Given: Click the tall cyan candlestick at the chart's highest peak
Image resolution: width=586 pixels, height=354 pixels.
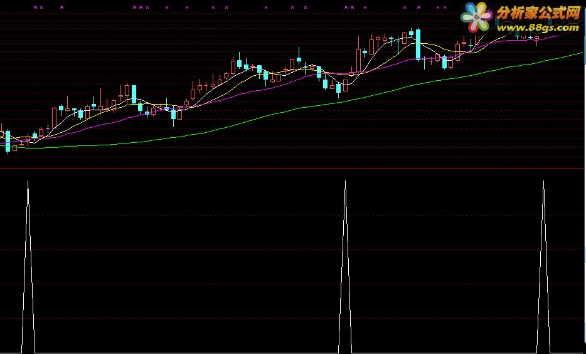Looking at the screenshot, I should [418, 44].
